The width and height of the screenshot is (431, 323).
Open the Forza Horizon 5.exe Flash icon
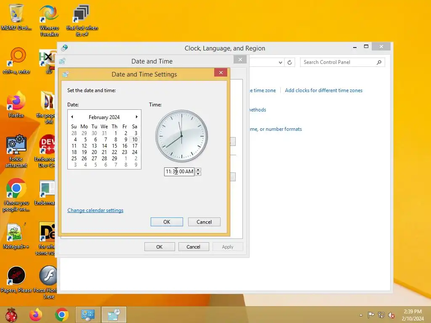coord(47,282)
